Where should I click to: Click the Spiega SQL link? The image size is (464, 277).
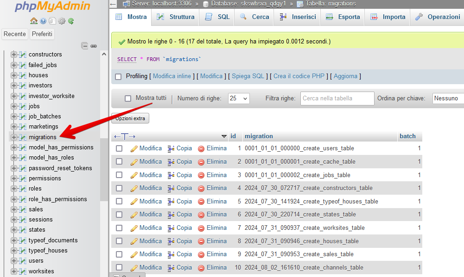[x=248, y=76]
